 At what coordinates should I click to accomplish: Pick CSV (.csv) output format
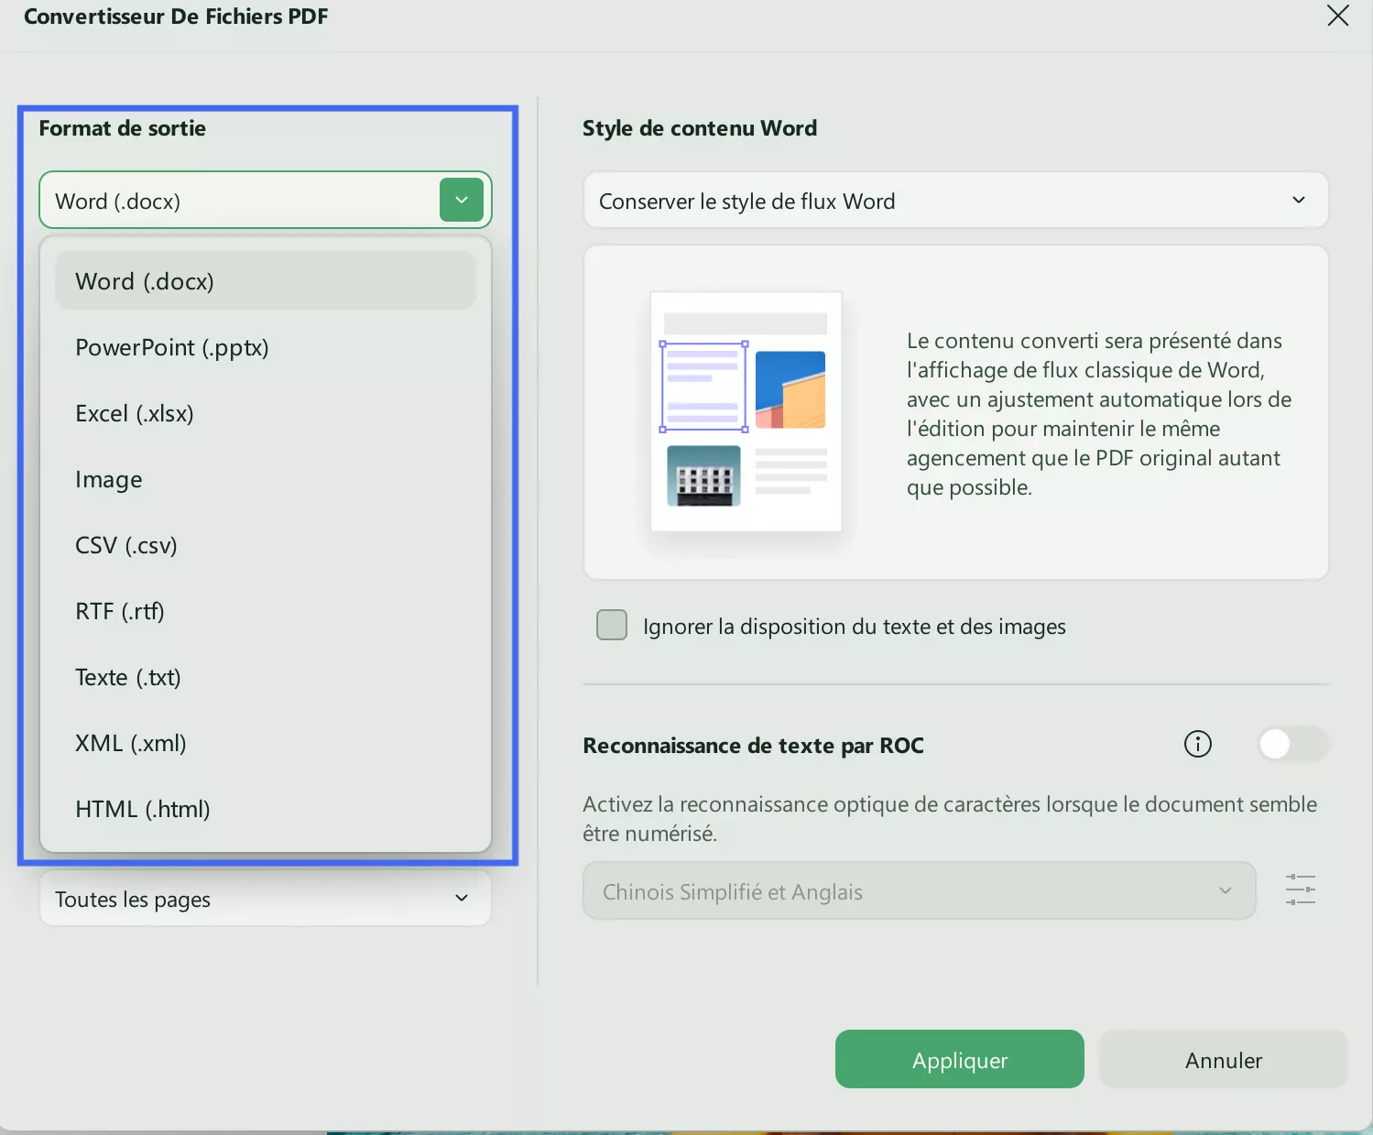tap(126, 545)
